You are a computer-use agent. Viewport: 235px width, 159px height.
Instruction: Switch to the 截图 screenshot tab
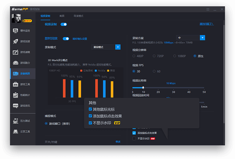click(62, 16)
